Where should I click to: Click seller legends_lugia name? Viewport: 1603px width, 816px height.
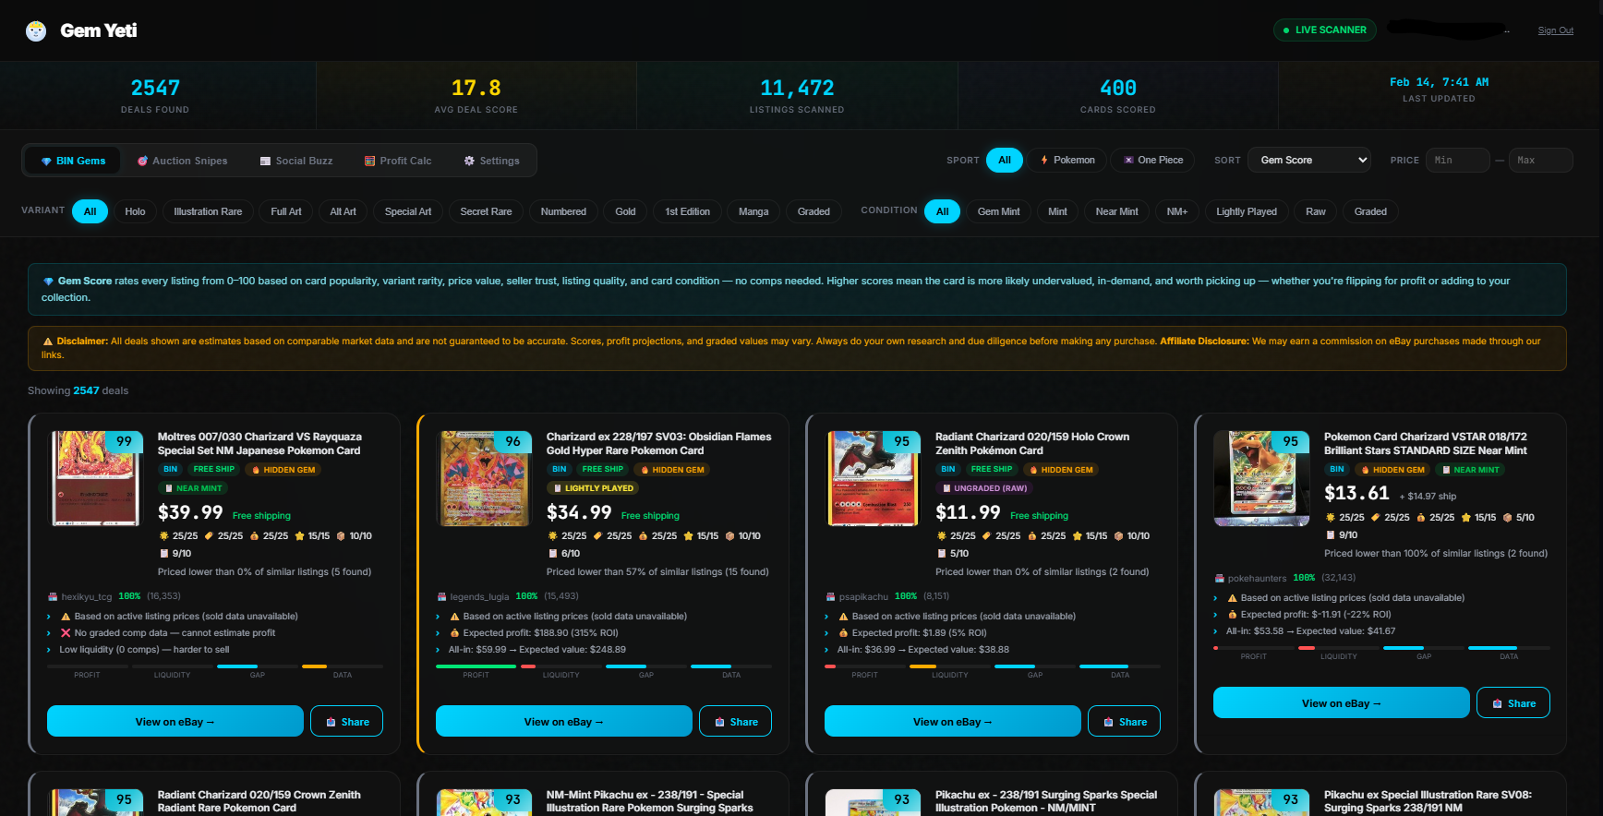[479, 596]
